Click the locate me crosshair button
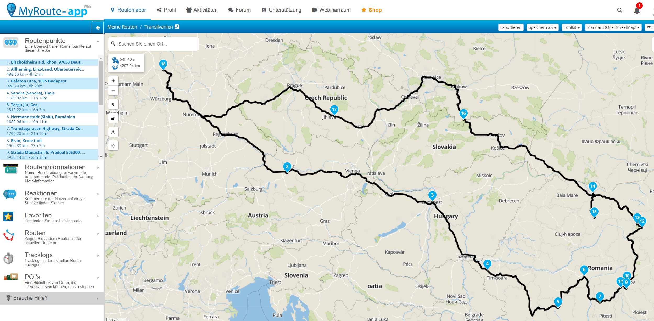 click(113, 146)
